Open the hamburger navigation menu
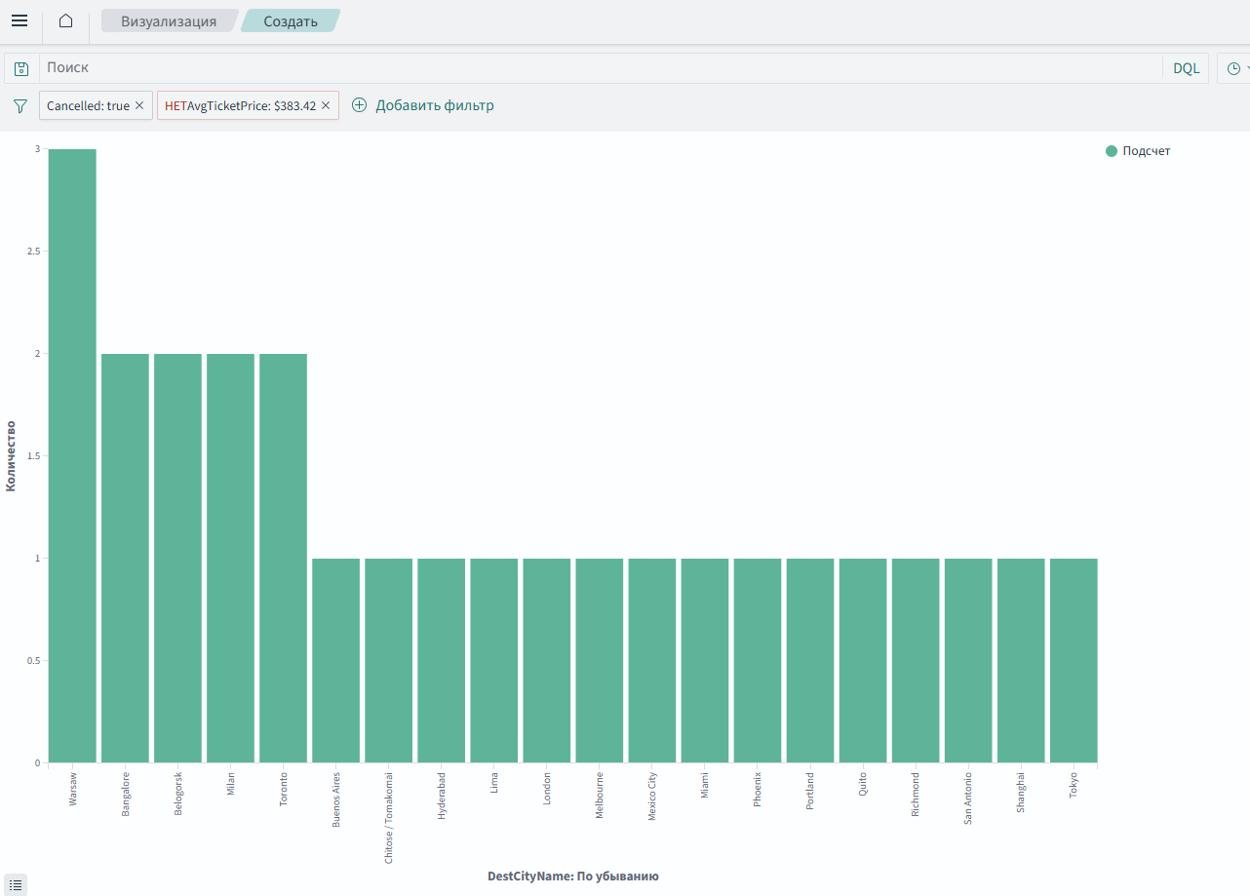1250x896 pixels. point(20,20)
